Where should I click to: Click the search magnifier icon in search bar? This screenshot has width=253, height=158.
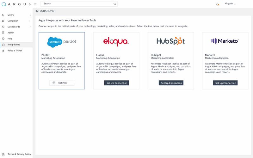tap(114, 4)
